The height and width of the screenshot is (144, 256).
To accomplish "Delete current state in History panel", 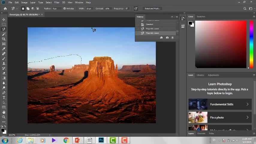I will [x=172, y=37].
